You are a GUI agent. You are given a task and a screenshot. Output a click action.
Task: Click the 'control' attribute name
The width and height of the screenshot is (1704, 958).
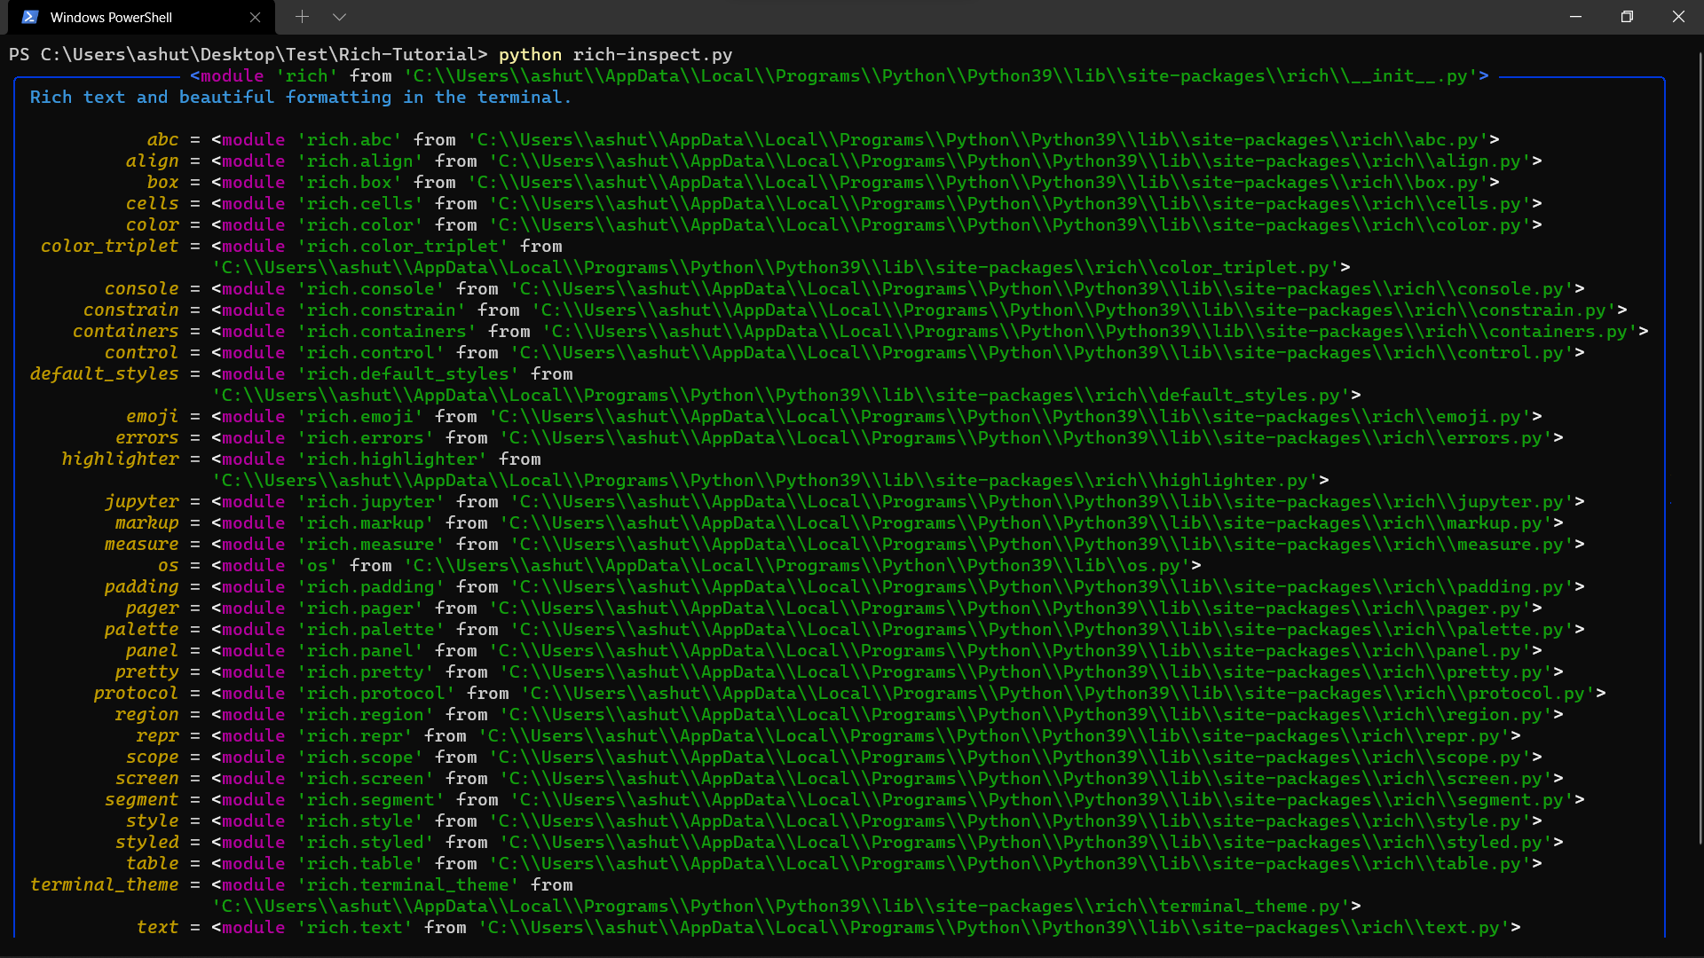click(141, 353)
